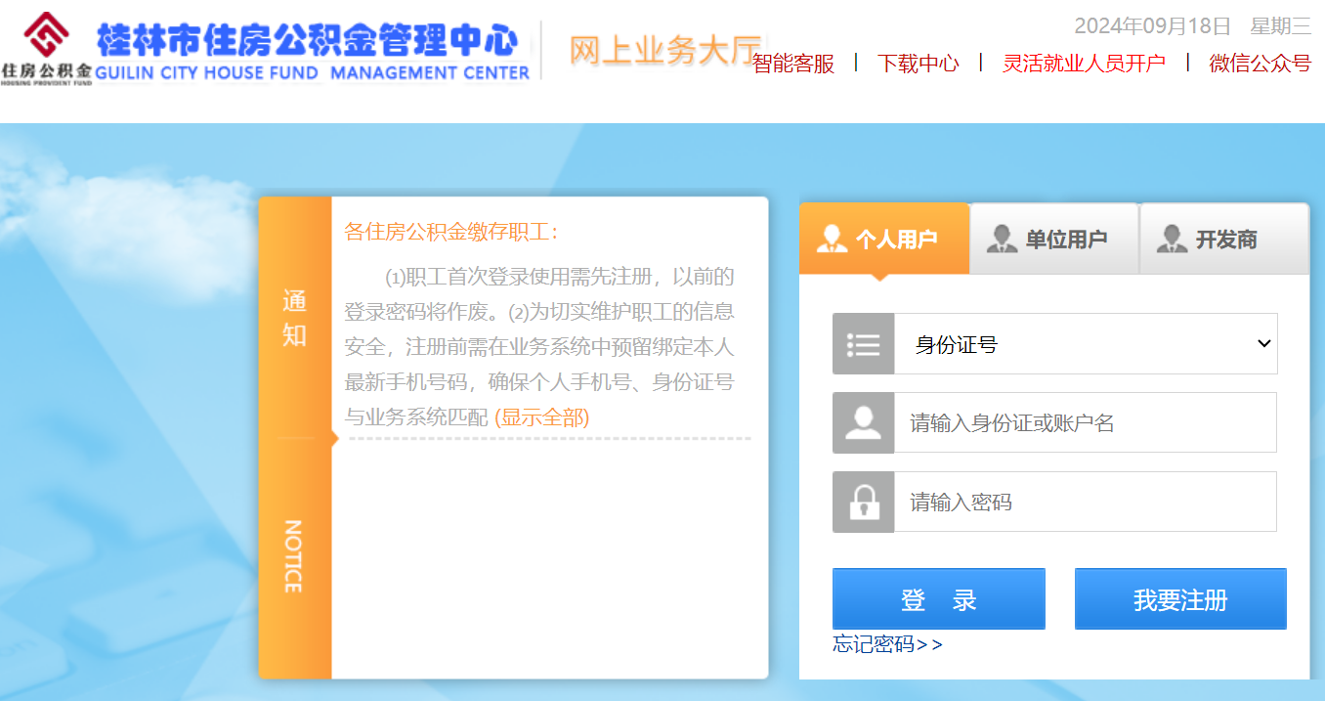Image resolution: width=1325 pixels, height=701 pixels.
Task: Switch to the 单位用户 tab
Action: click(x=1054, y=239)
